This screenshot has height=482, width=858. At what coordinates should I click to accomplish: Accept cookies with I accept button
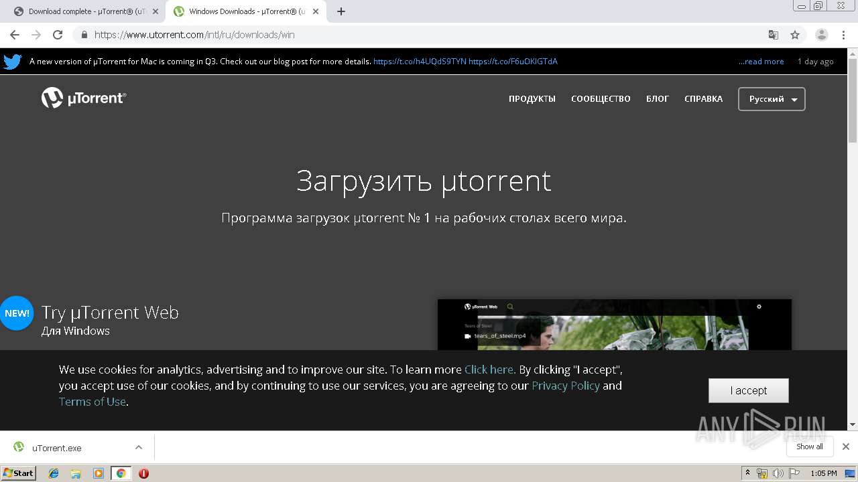point(749,390)
